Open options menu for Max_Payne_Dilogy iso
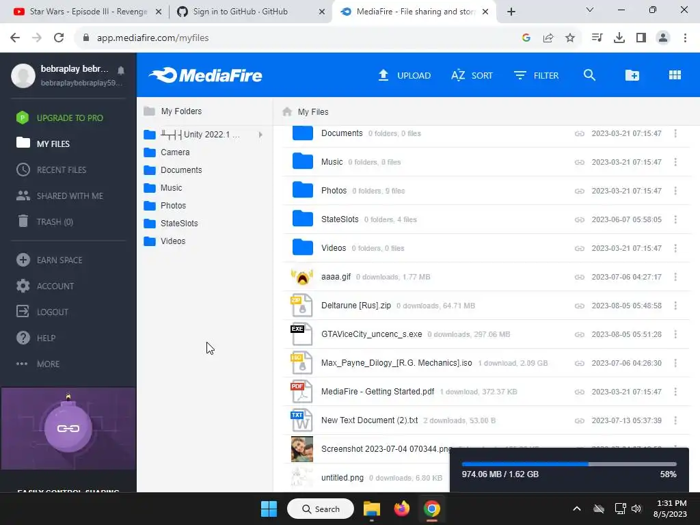This screenshot has width=700, height=525. pyautogui.click(x=675, y=363)
